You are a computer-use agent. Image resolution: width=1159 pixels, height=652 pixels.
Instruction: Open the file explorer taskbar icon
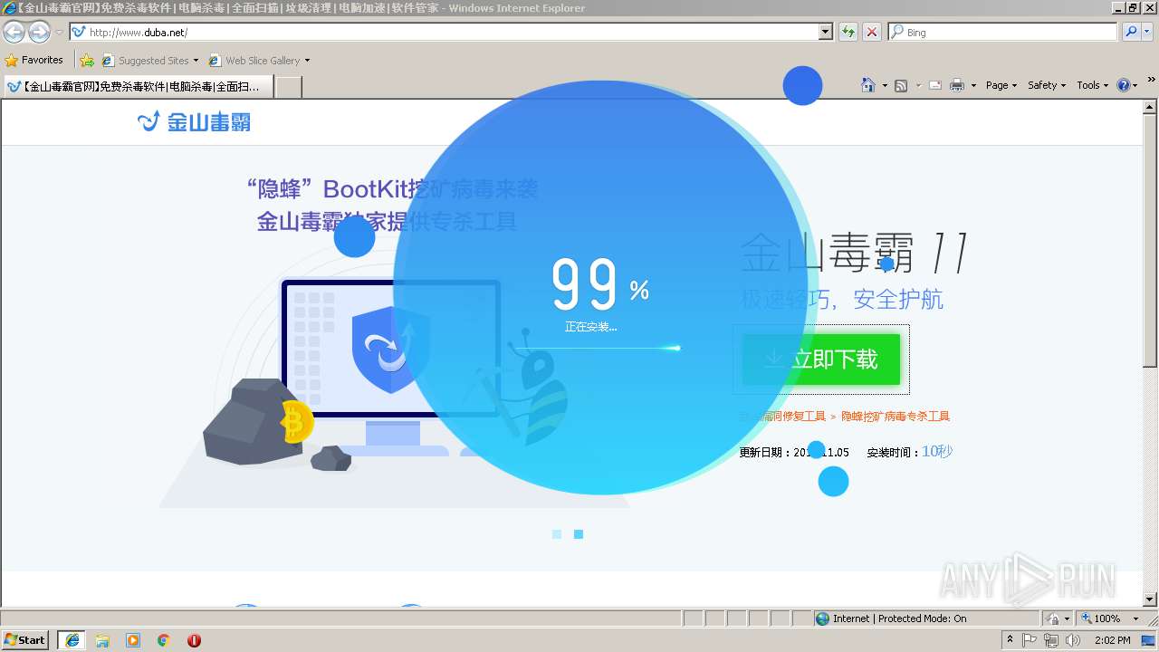(x=102, y=640)
